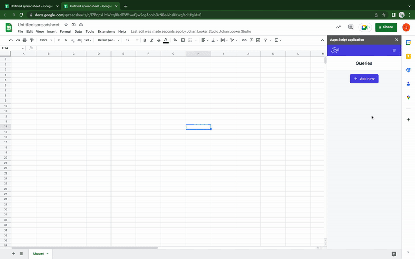Move the spreadsheet to a folder
Viewport: 415px width, 259px height.
point(74,25)
